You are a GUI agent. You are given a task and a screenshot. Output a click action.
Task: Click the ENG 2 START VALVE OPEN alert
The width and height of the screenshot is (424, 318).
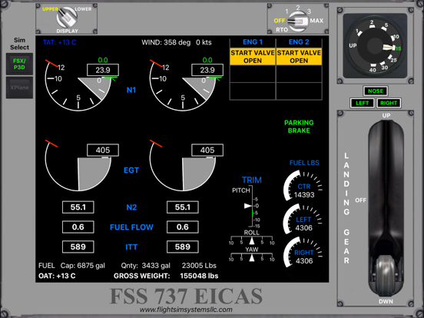coord(299,57)
